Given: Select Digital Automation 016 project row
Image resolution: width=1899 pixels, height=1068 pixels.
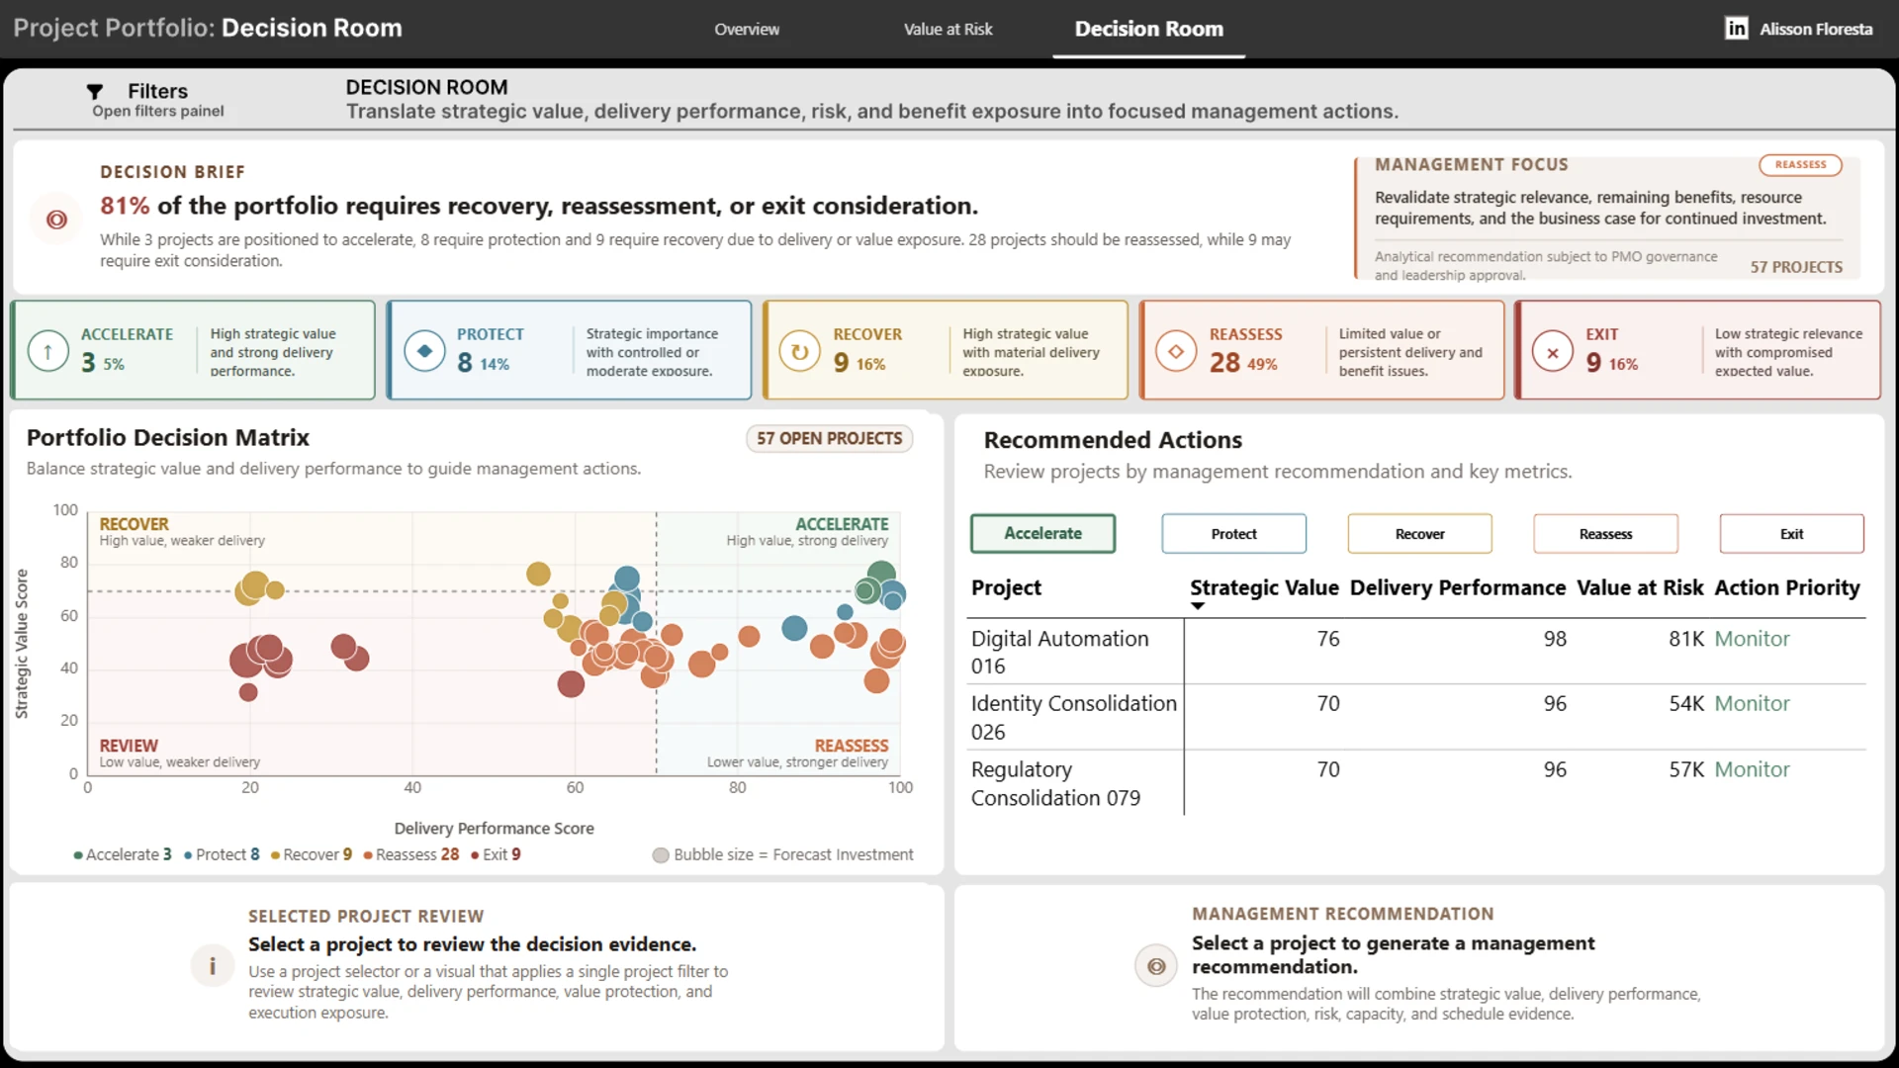Looking at the screenshot, I should (x=1416, y=652).
